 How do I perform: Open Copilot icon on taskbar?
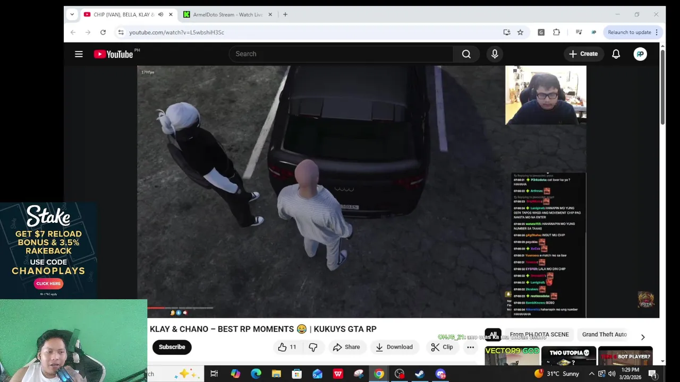coord(235,374)
